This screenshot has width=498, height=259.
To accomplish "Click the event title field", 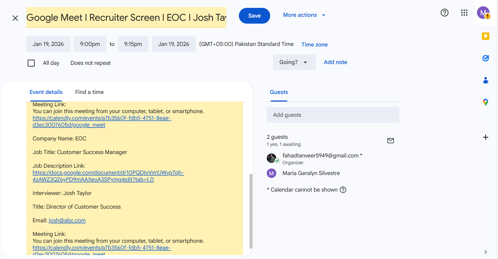I will tap(126, 17).
